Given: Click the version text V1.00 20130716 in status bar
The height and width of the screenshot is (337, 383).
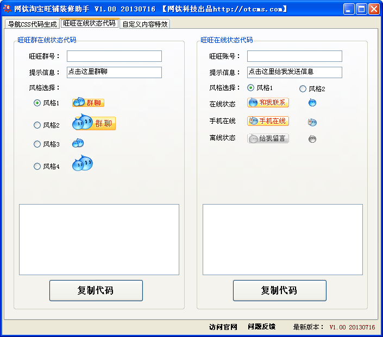Looking at the screenshot, I should [x=352, y=327].
